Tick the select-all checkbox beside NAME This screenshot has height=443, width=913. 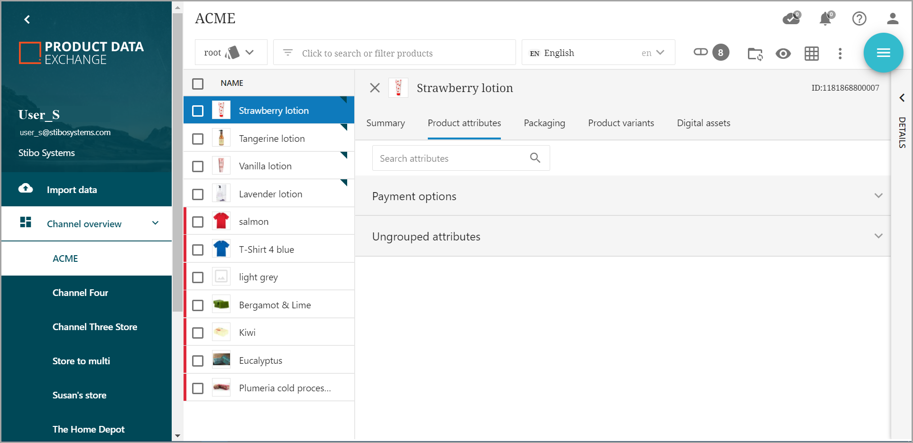[x=198, y=84]
